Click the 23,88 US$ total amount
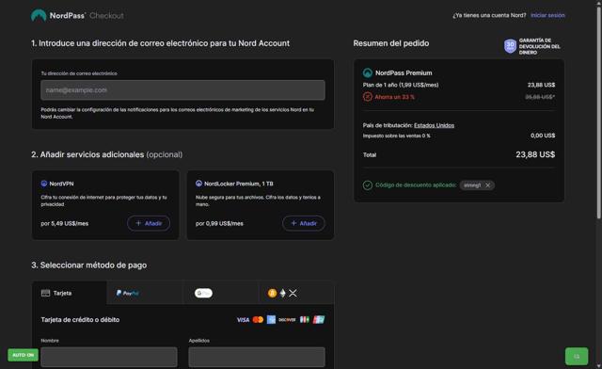The image size is (602, 369). pyautogui.click(x=535, y=154)
